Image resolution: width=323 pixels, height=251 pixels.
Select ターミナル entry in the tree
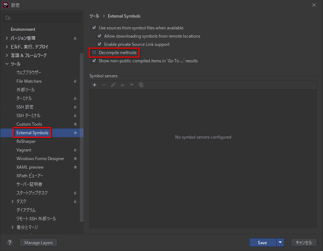24,98
